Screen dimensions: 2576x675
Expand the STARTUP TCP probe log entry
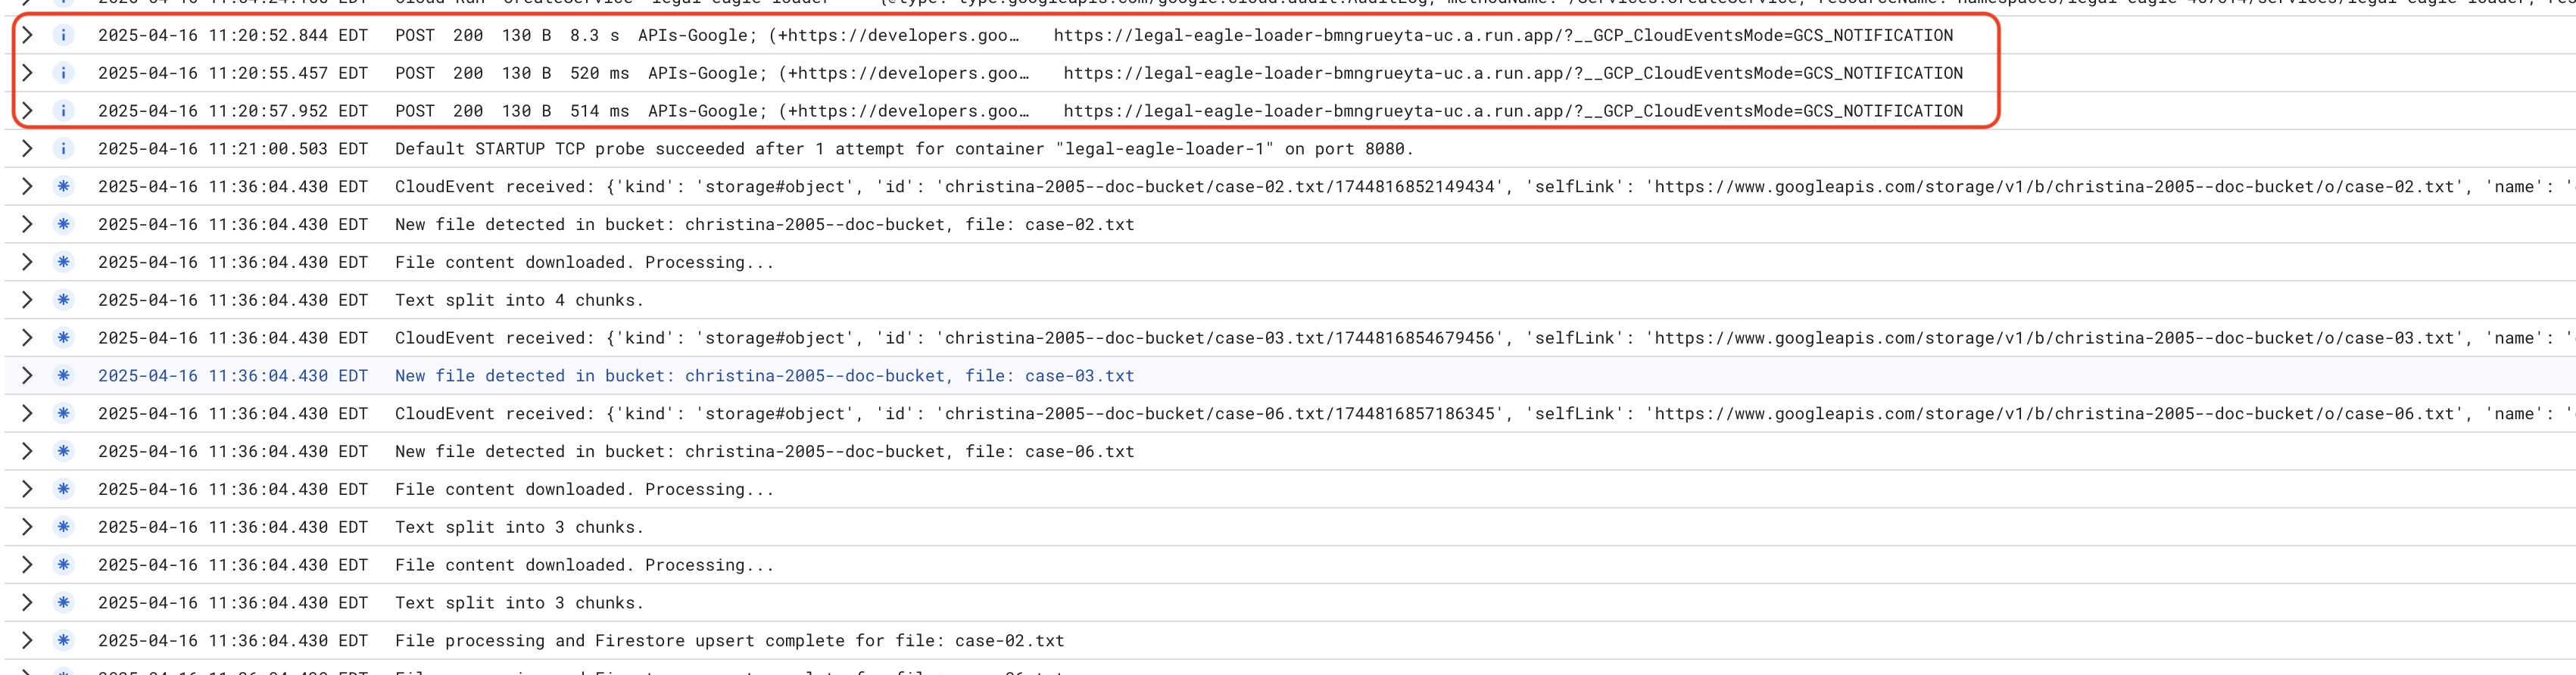(x=27, y=149)
